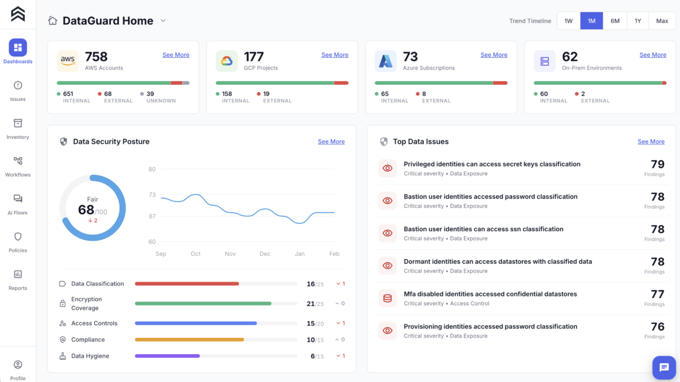The width and height of the screenshot is (680, 382).
Task: Click the Azure logo icon
Action: point(385,61)
